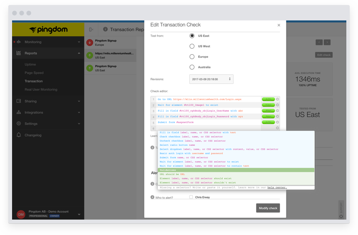Click the Changelog bell icon
This screenshot has height=235, width=358.
[19, 135]
